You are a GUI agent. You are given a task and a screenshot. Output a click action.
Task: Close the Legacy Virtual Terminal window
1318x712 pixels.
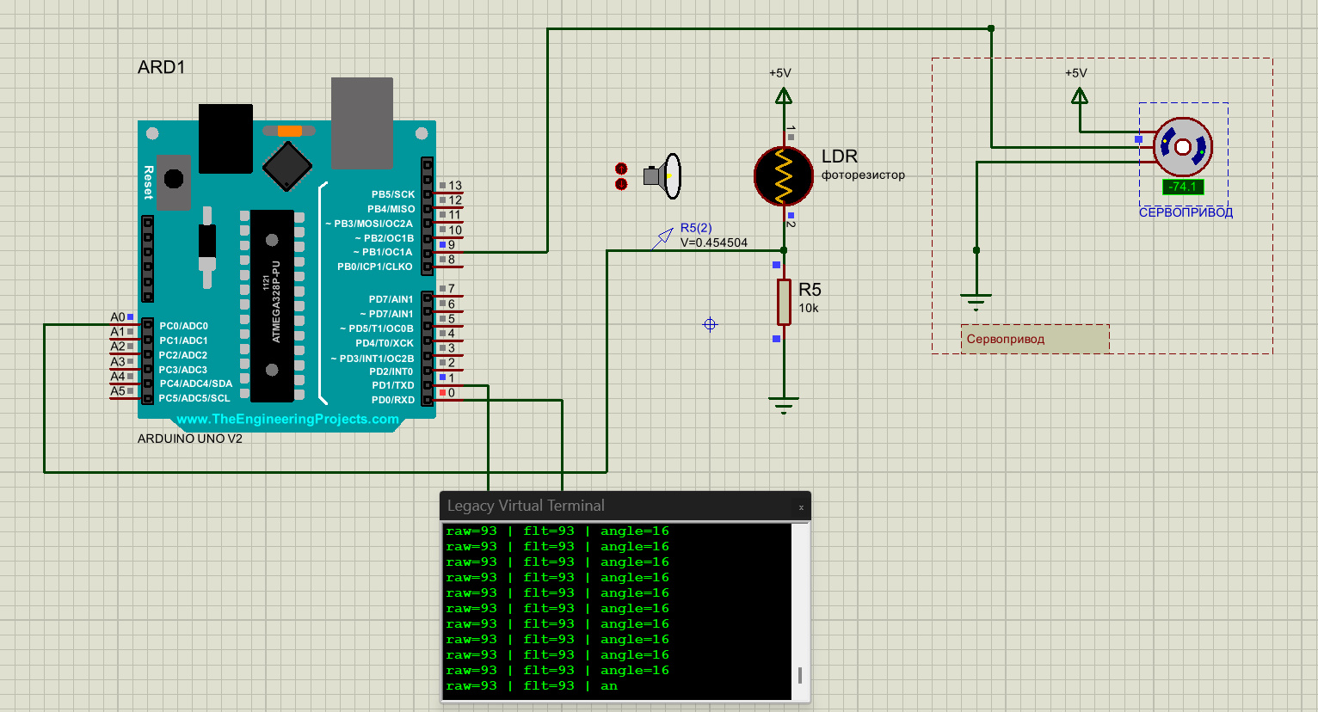(801, 507)
